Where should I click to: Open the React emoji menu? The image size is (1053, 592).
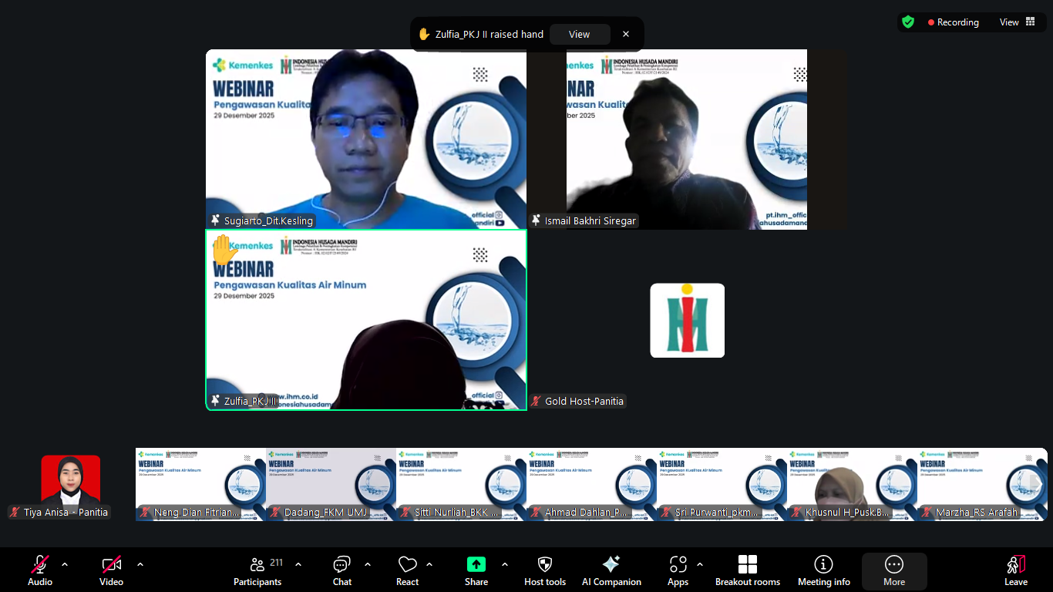407,571
